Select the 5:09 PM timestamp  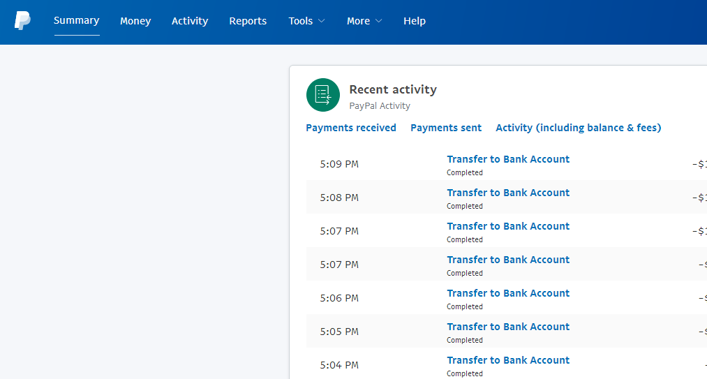[x=339, y=164]
